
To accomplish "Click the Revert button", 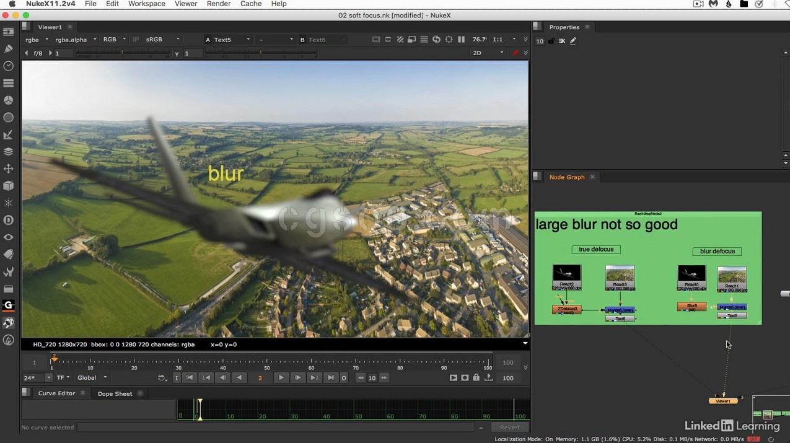I will tap(509, 428).
